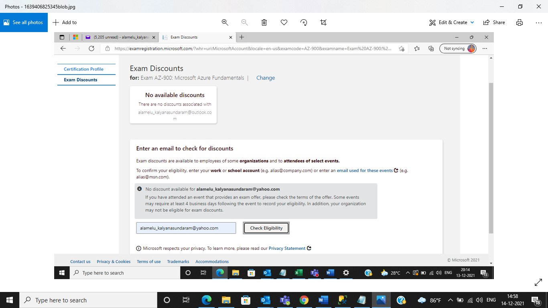Open network icon in outer system tray

pyautogui.click(x=470, y=300)
